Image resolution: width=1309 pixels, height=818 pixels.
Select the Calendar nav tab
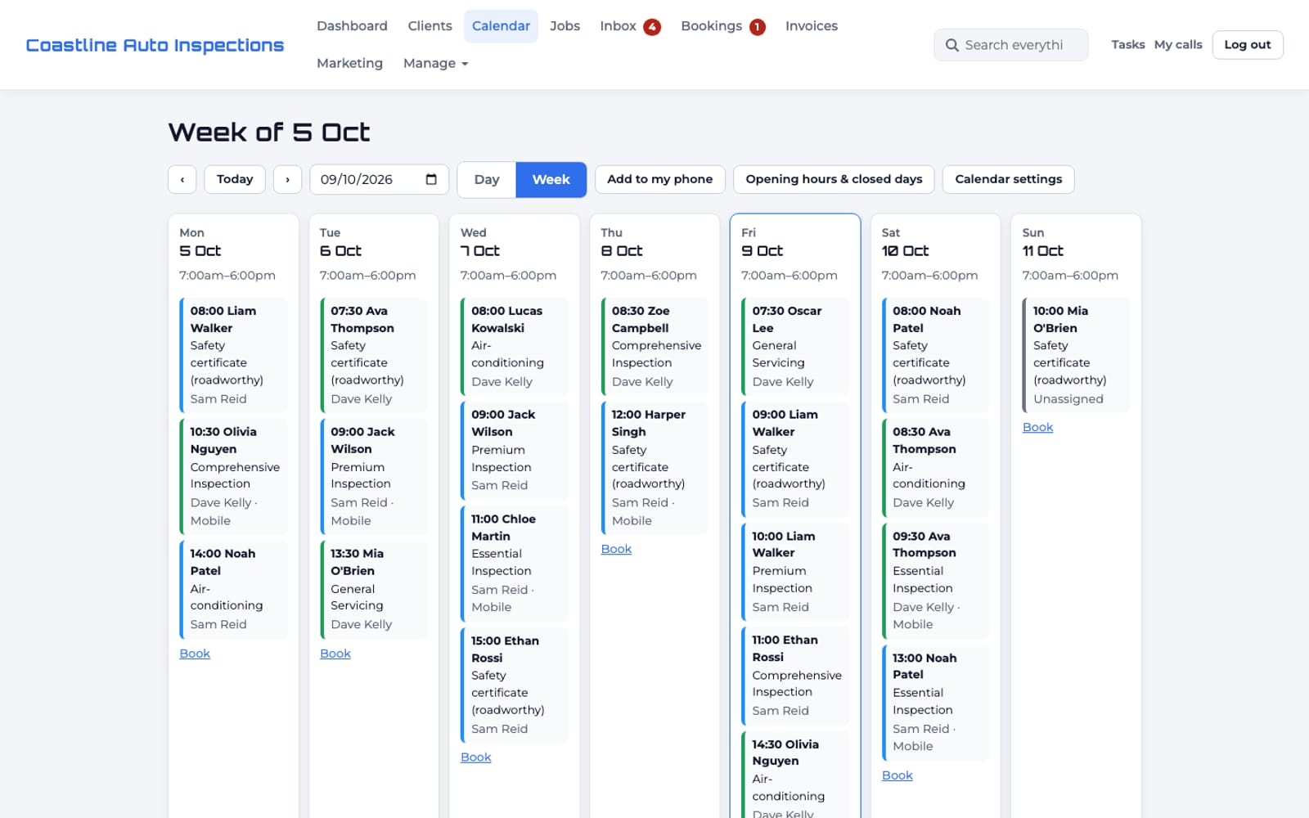tap(501, 26)
